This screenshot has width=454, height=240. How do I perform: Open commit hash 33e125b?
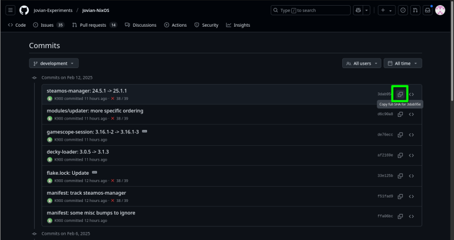point(385,176)
